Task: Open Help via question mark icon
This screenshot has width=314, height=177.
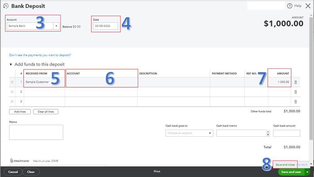Action: coord(289,6)
